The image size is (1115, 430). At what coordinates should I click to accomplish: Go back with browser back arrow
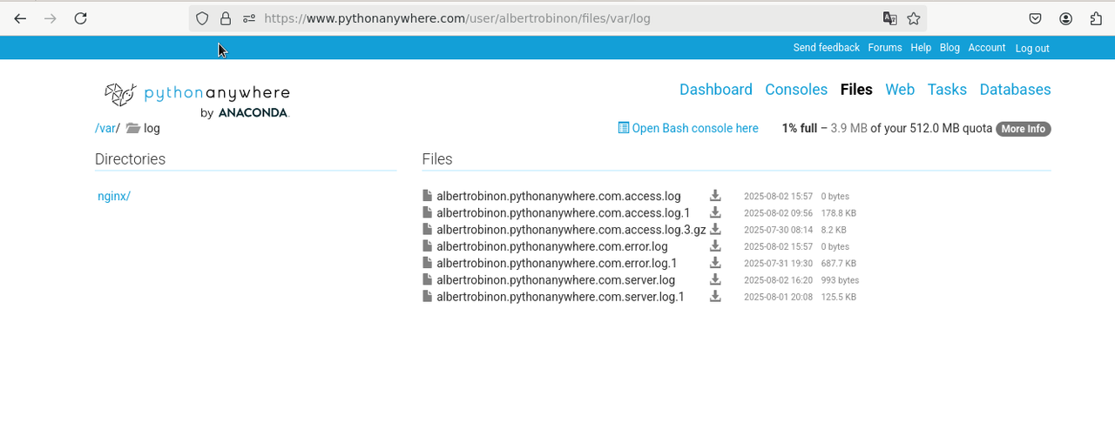click(20, 18)
